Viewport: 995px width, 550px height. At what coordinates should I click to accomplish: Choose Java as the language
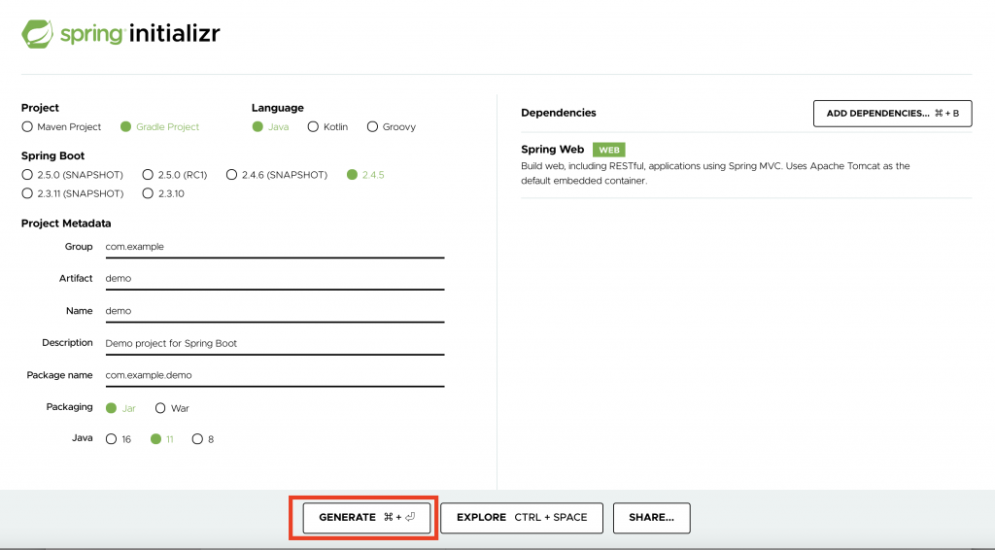click(x=257, y=127)
